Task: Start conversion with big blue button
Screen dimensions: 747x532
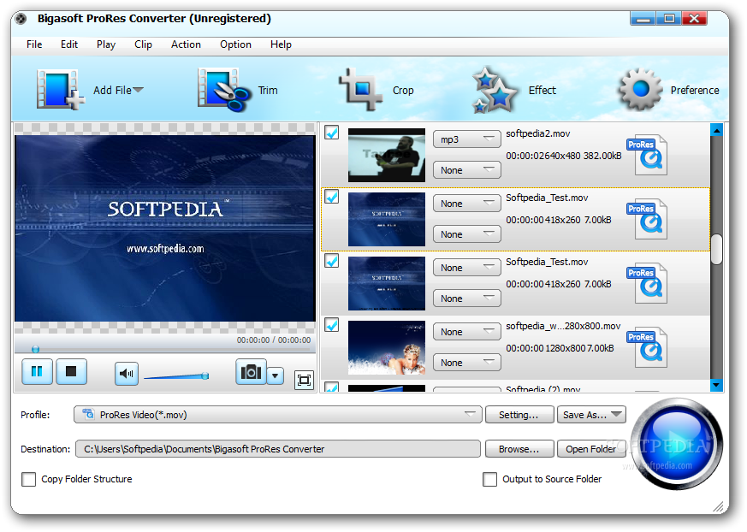Action: tap(677, 444)
